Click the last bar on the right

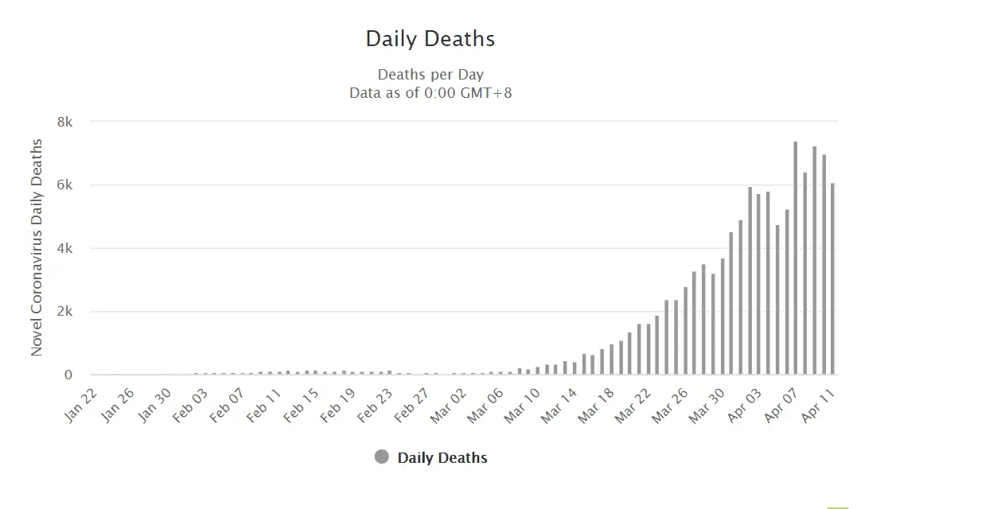(x=832, y=278)
